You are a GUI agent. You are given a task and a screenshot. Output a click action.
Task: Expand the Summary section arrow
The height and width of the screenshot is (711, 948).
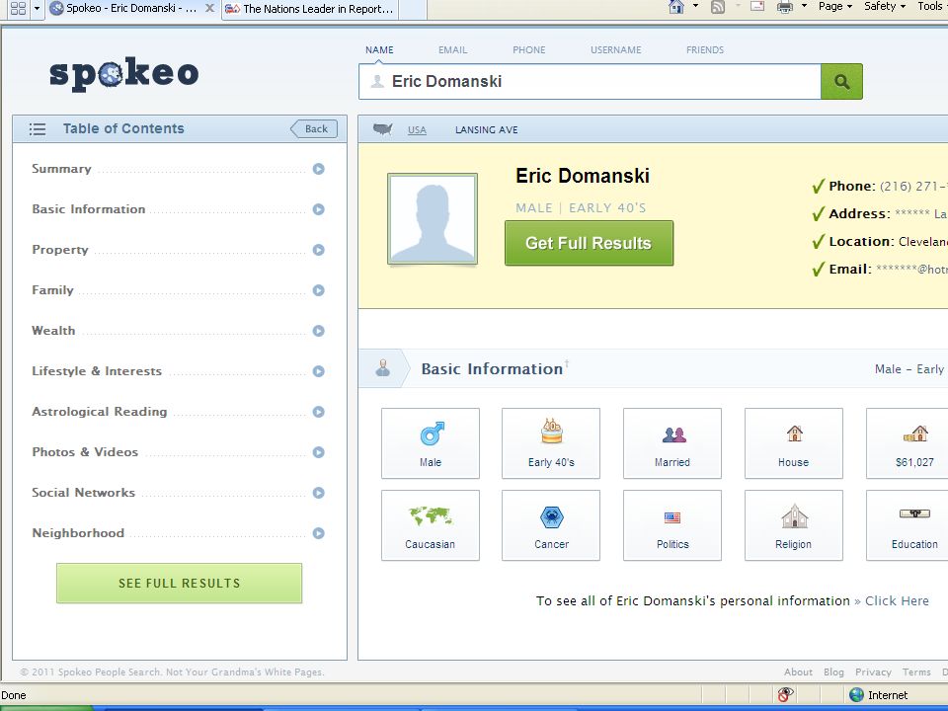tap(319, 169)
